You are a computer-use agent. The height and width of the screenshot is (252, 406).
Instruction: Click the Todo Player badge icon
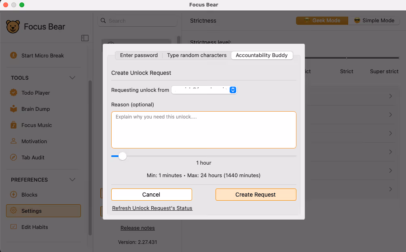[x=13, y=93]
